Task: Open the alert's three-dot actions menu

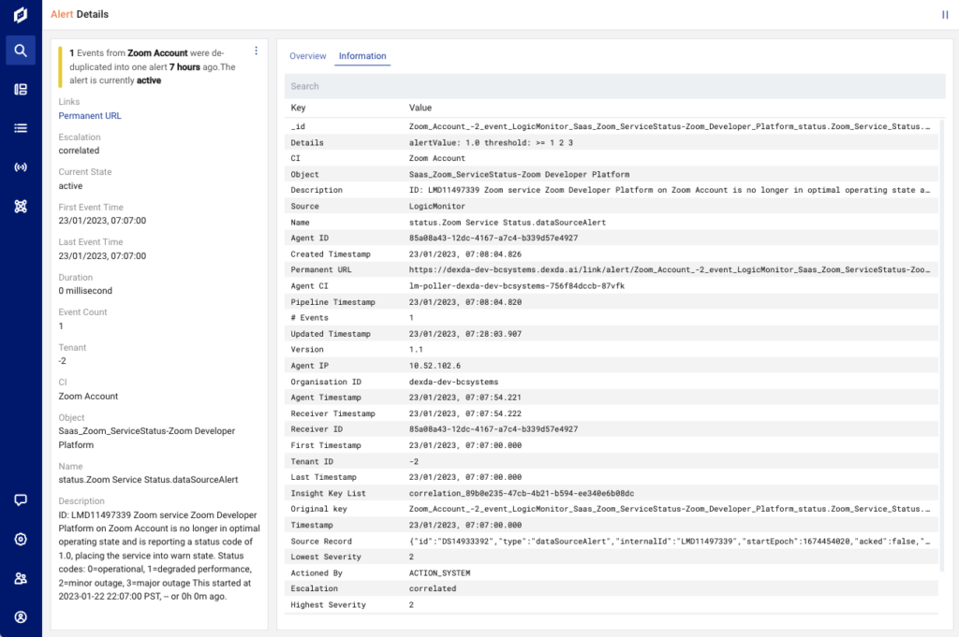Action: click(257, 51)
